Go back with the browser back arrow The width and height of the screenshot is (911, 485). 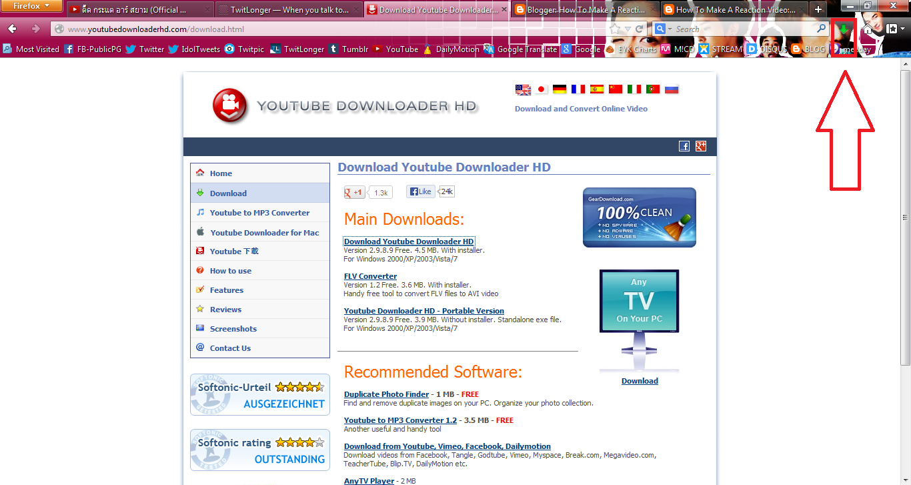(12, 29)
